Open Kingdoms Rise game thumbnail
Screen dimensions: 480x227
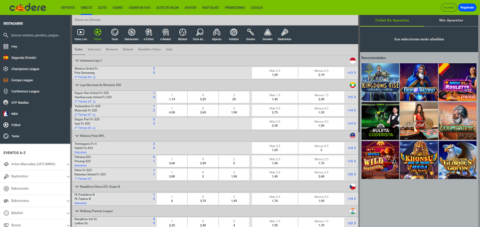[x=380, y=82]
